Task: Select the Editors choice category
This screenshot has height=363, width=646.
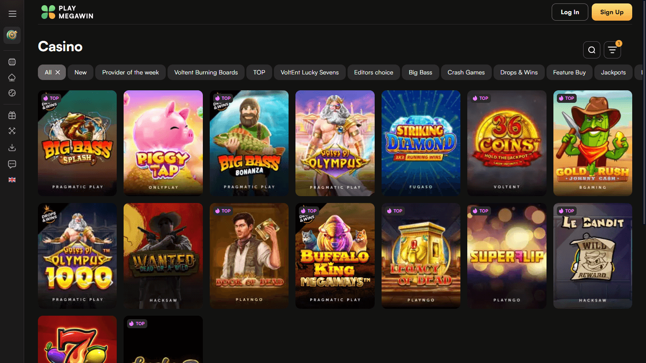Action: [373, 72]
